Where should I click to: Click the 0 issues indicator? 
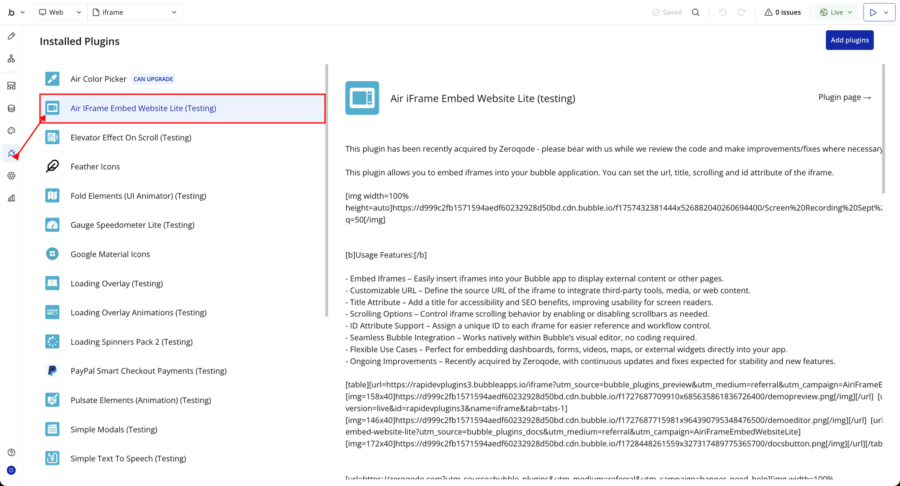783,12
